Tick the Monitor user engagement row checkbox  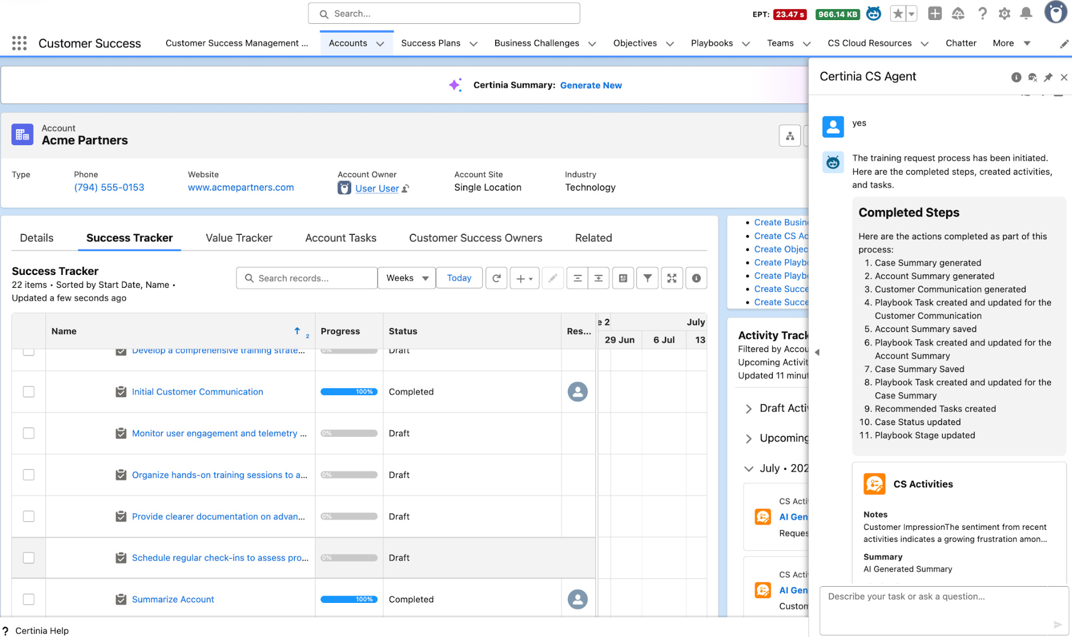coord(29,433)
